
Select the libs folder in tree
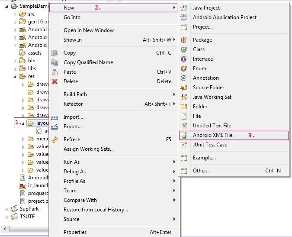coord(32,68)
